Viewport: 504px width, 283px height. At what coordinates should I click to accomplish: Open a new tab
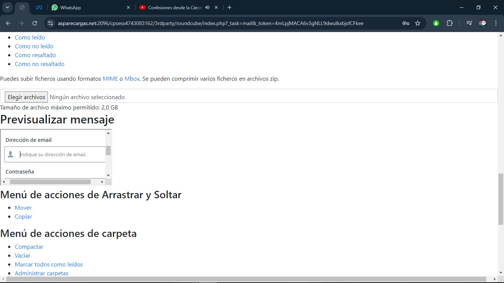(x=229, y=7)
